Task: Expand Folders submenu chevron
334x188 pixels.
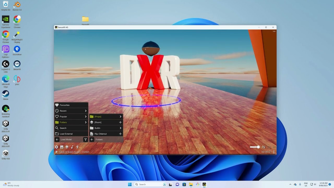Action: [x=86, y=122]
